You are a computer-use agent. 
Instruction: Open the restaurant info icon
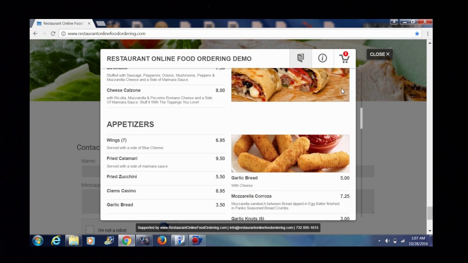coord(322,58)
